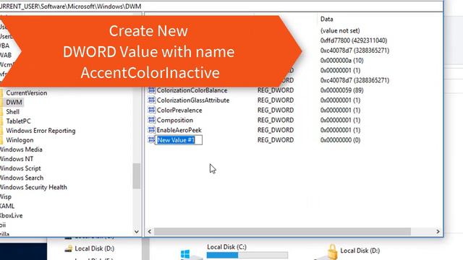Click the New Value #1 DWORD icon
This screenshot has height=260, width=463.
(x=151, y=140)
